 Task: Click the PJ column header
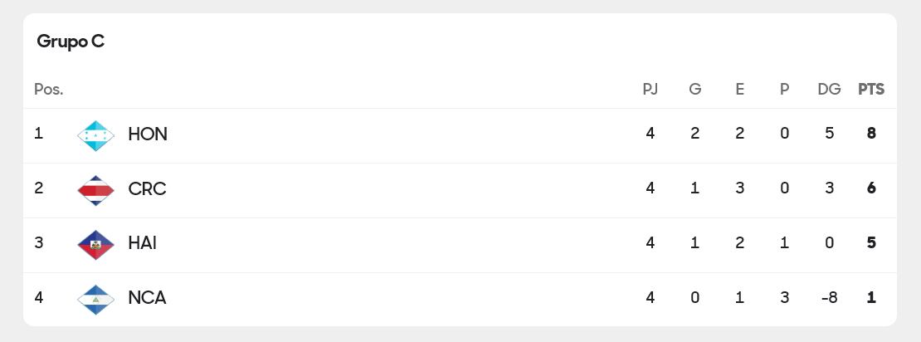pyautogui.click(x=651, y=89)
